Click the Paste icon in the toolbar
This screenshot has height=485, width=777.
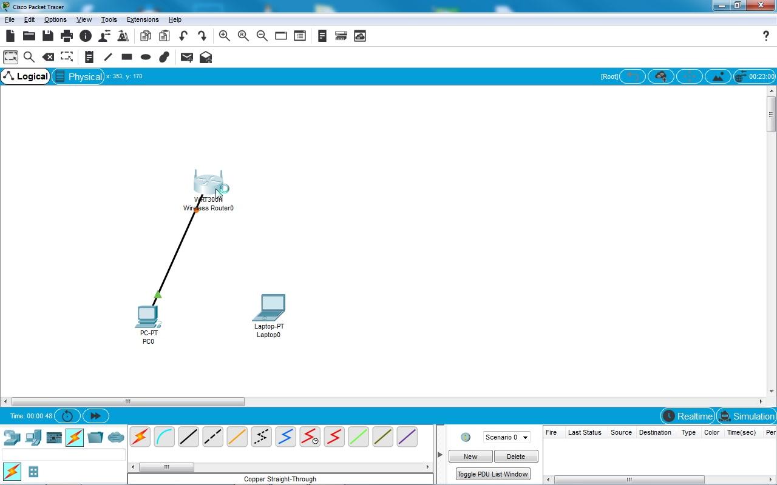tap(164, 36)
